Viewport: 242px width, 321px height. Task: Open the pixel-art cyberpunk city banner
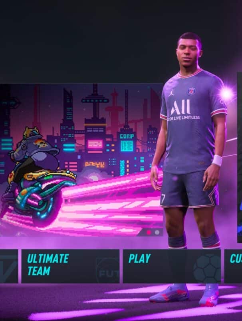pos(81,160)
